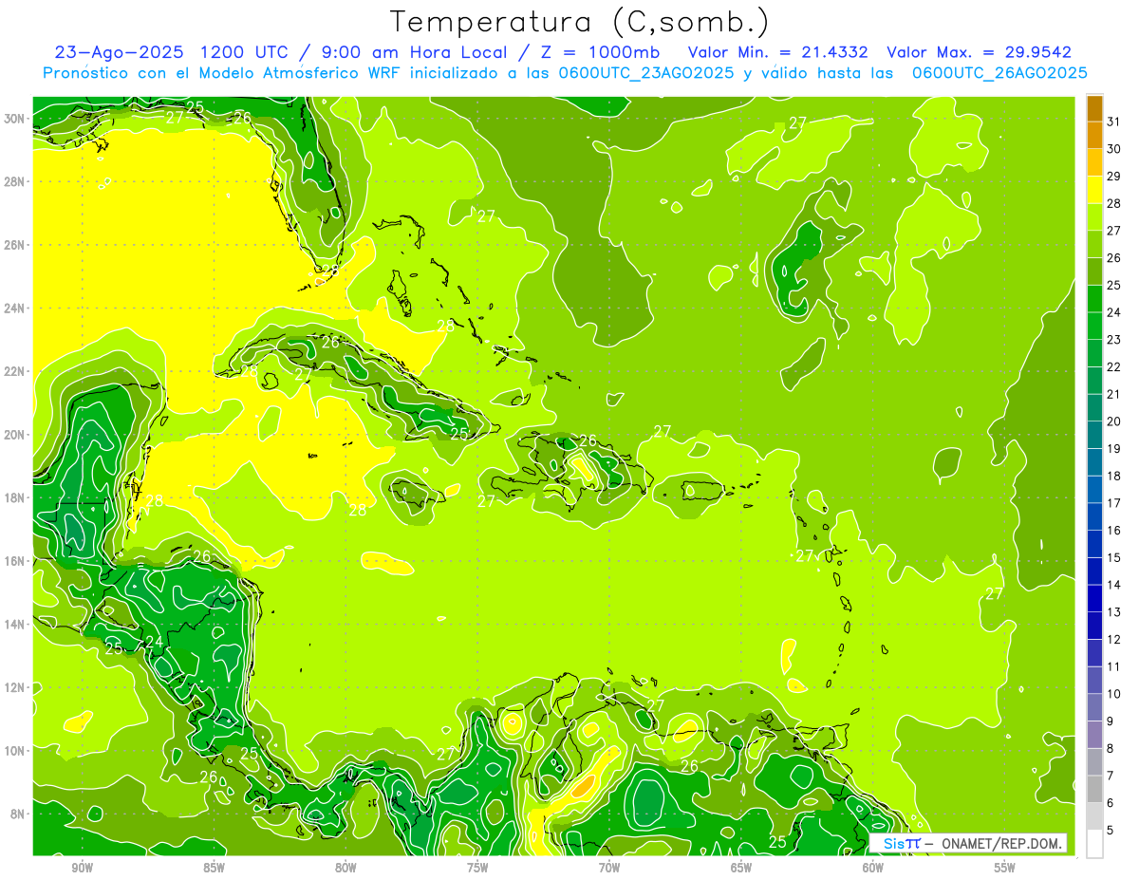Click the '9:00 am Hora Local' label
The width and height of the screenshot is (1139, 880).
(x=418, y=52)
